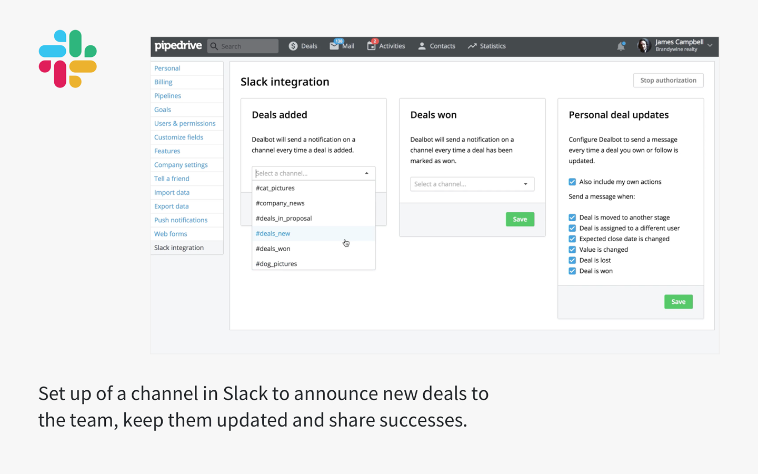Click the Slack logo

coord(67,58)
